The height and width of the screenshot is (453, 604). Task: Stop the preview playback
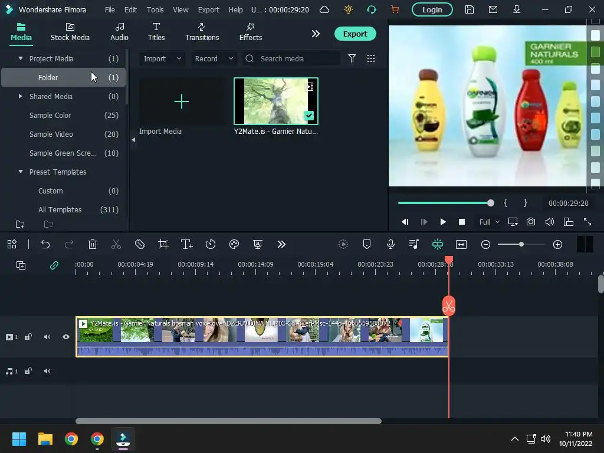(461, 222)
